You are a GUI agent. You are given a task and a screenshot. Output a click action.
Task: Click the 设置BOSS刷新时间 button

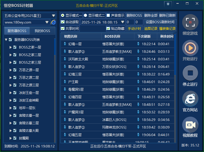point(160,22)
